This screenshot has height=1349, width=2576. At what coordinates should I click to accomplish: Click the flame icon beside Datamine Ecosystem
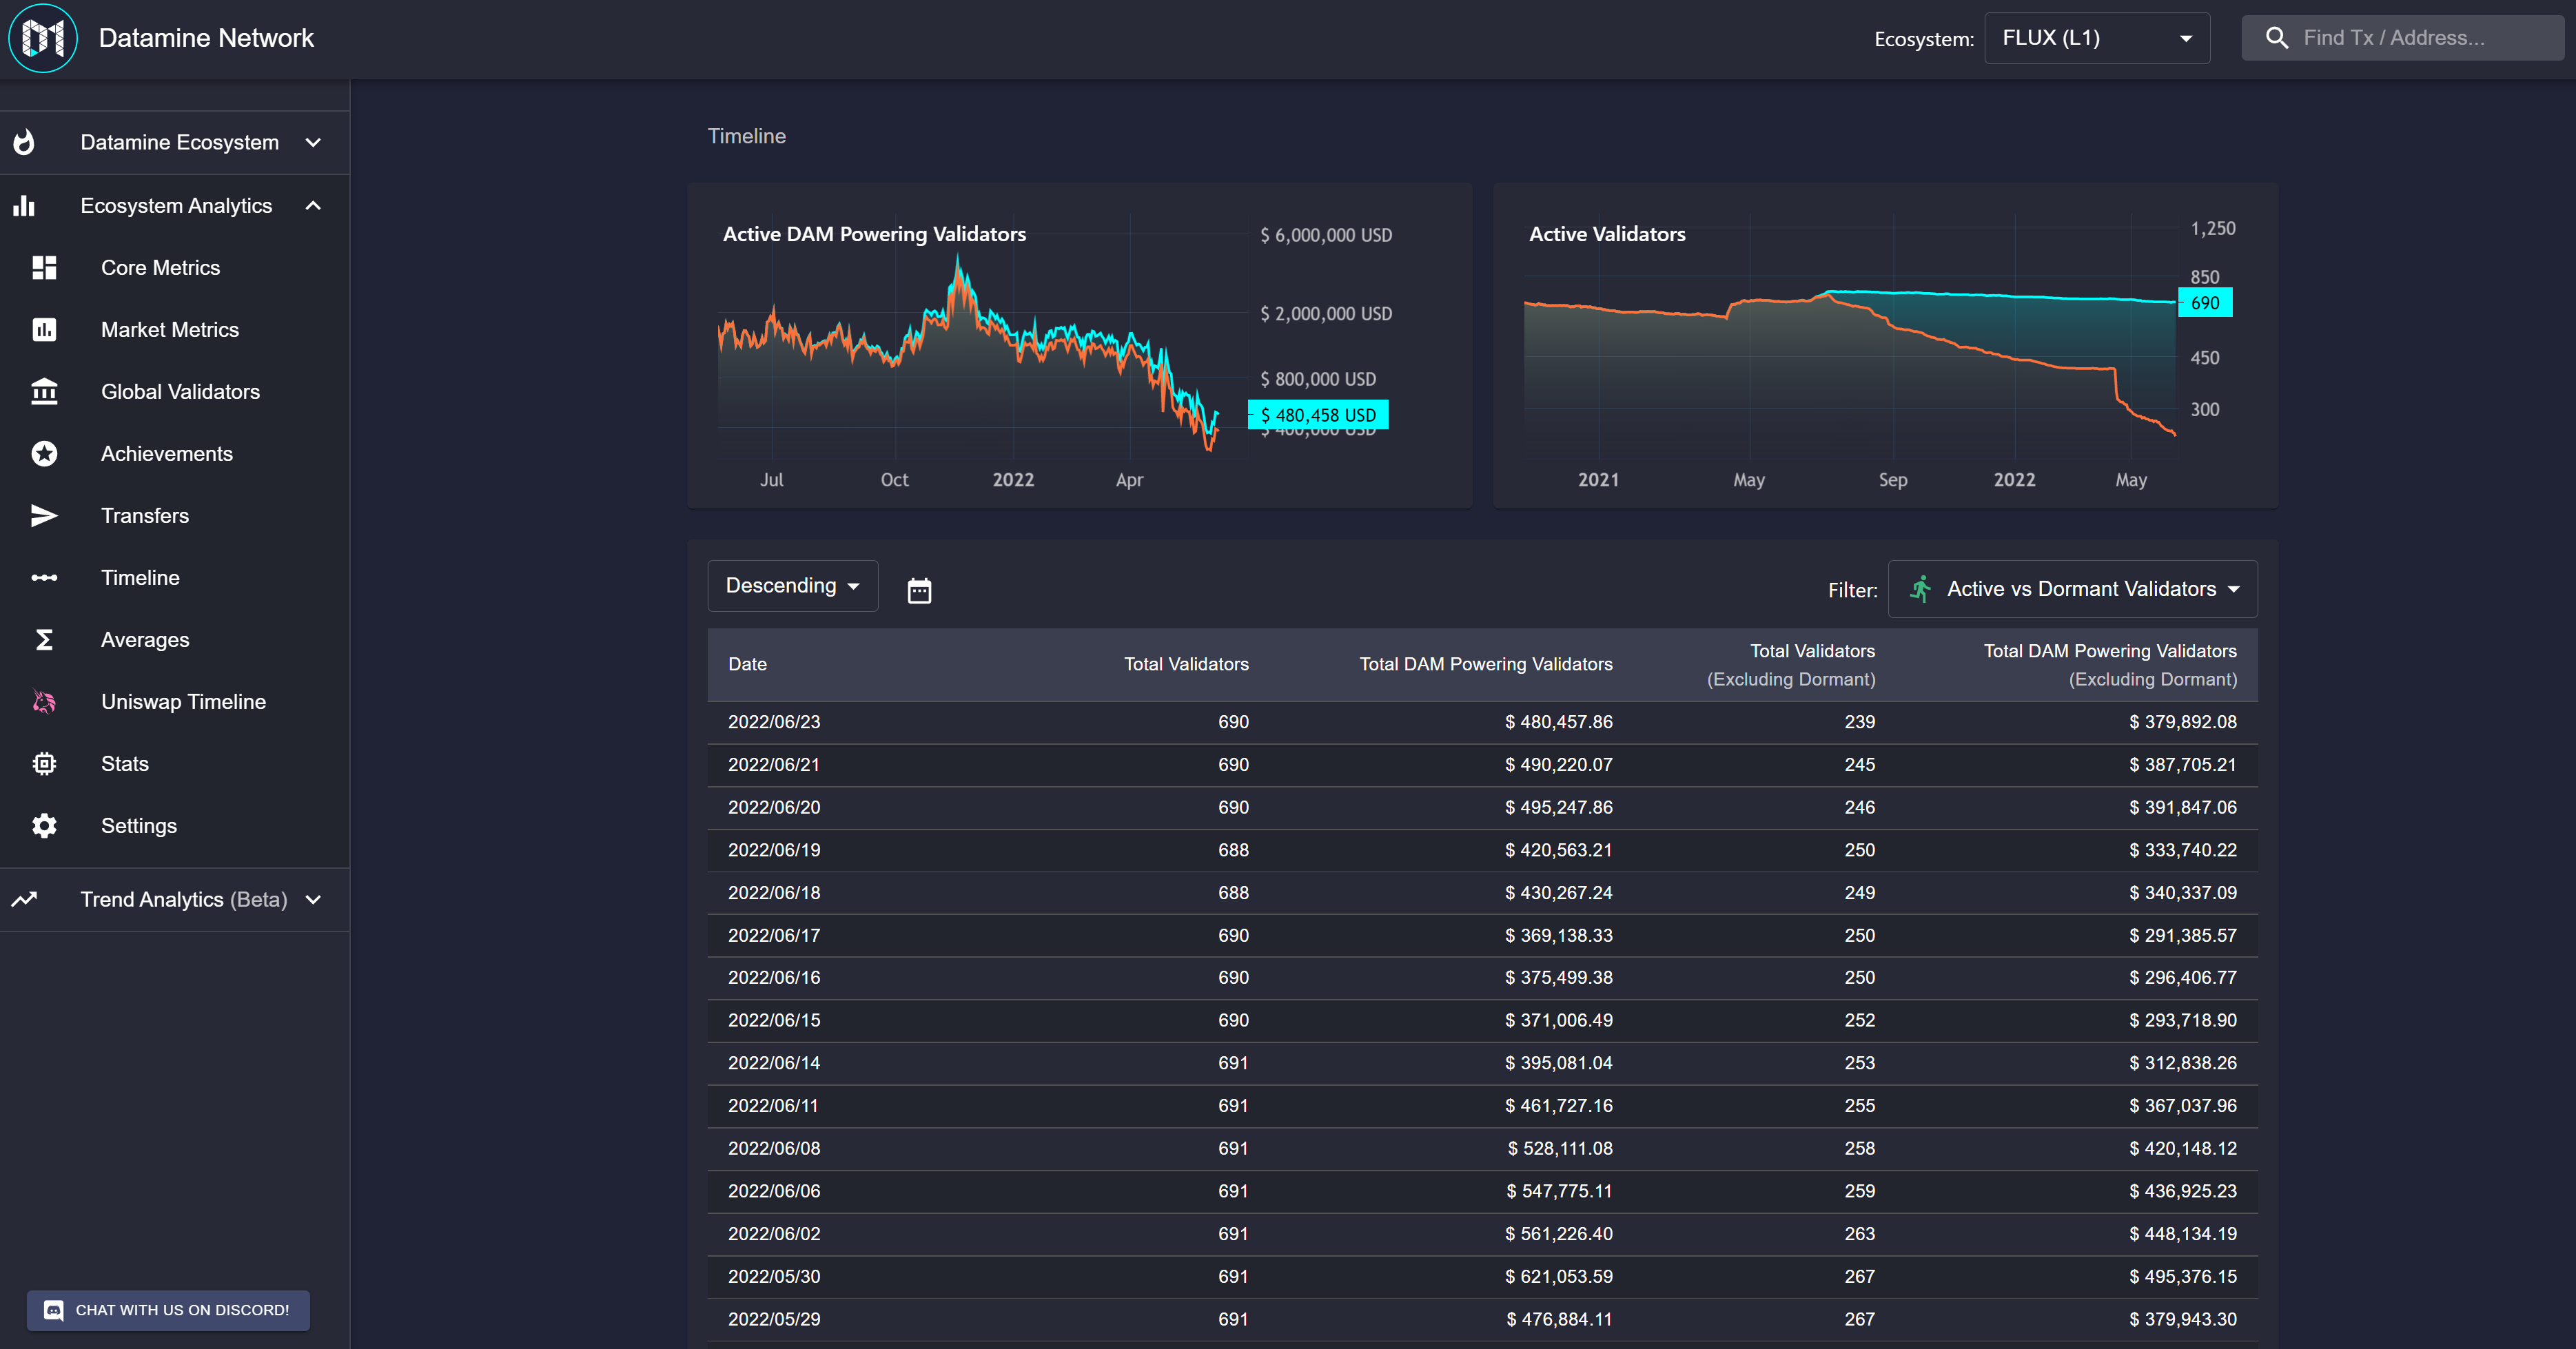coord(24,142)
